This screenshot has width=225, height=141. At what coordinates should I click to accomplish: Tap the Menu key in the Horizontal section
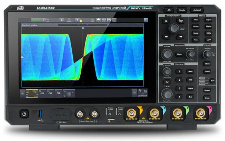tap(179, 54)
